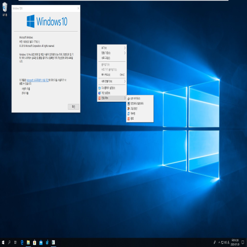Select Shutdown (종료) submenu entry
This screenshot has height=247, width=247.
140,119
